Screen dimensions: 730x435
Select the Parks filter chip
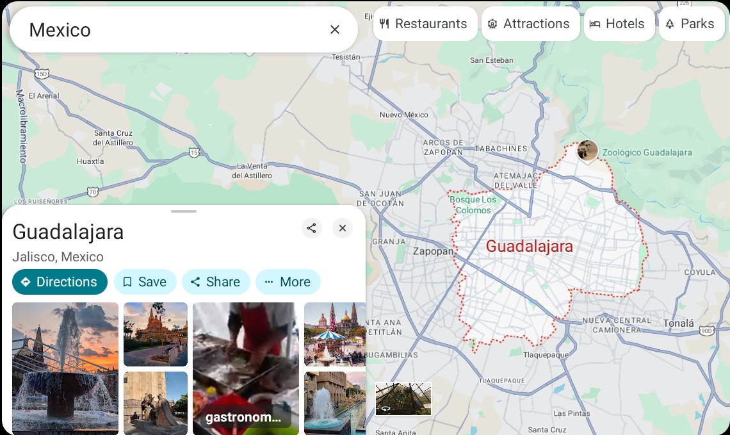tap(692, 24)
